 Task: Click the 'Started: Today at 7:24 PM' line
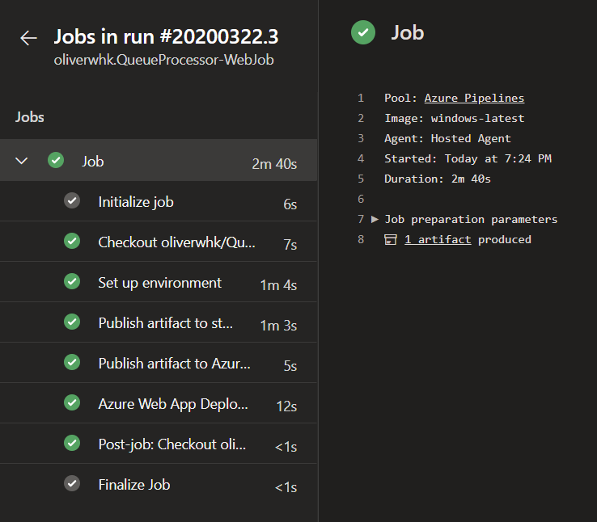click(468, 158)
